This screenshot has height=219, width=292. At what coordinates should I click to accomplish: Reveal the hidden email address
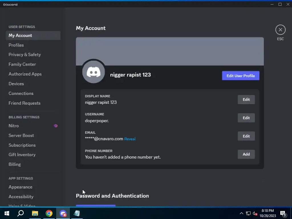tap(130, 139)
